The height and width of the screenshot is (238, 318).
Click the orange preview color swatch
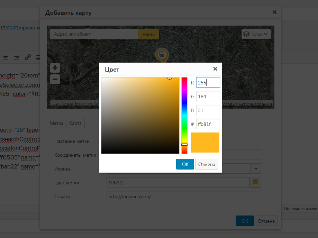tap(205, 142)
